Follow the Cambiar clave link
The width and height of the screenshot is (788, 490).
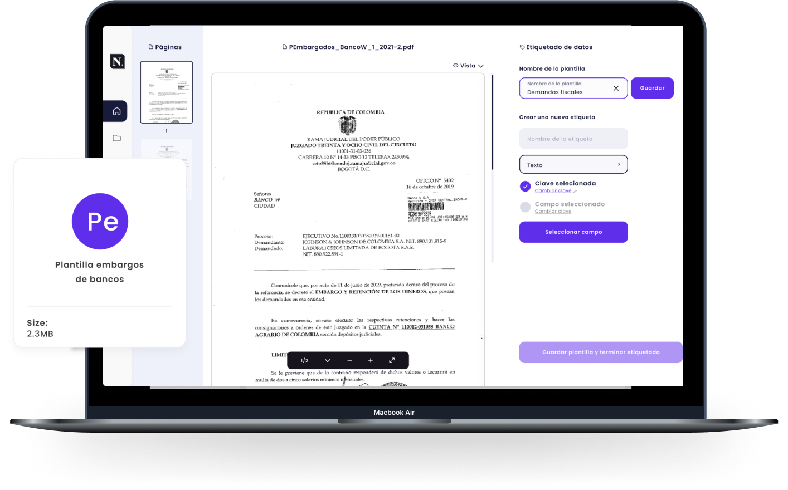(553, 190)
